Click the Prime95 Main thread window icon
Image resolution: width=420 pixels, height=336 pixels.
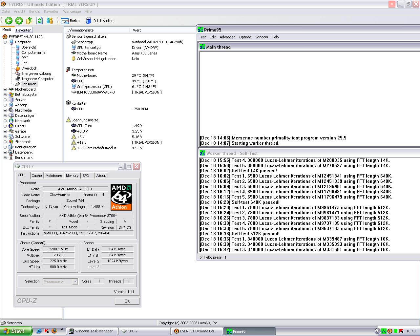tap(202, 47)
